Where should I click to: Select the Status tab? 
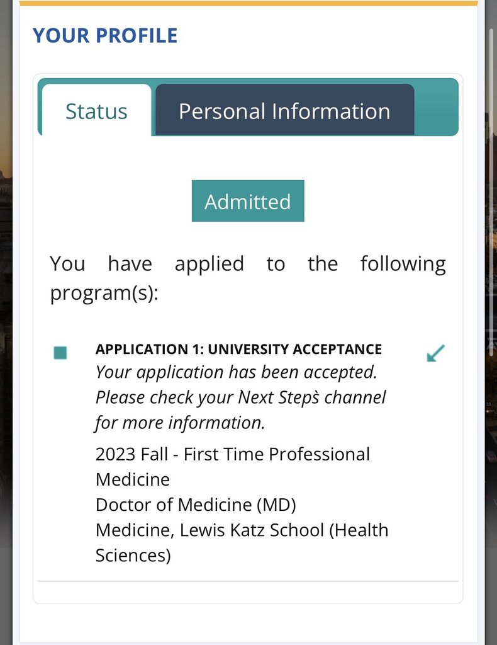pos(96,111)
